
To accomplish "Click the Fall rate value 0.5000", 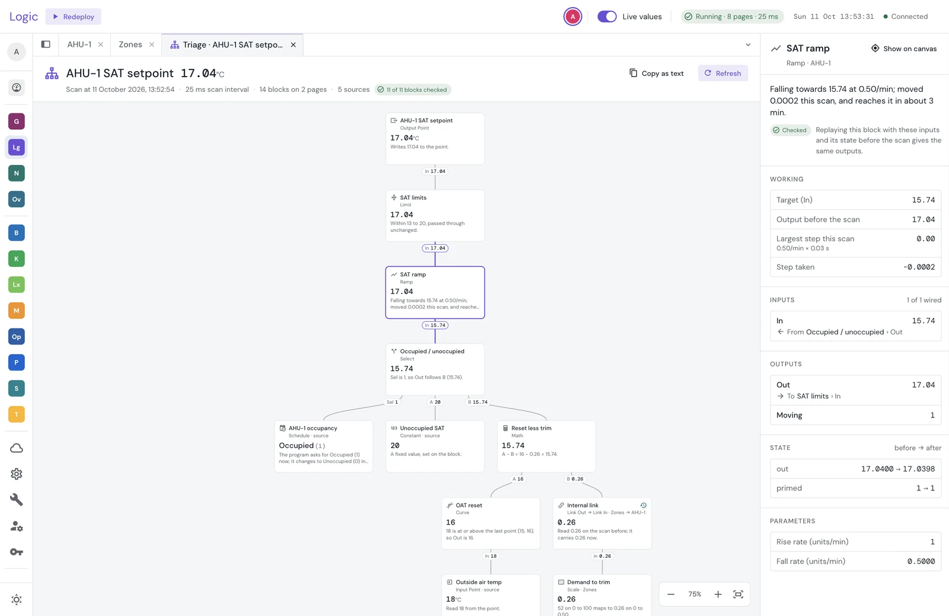I will 921,561.
